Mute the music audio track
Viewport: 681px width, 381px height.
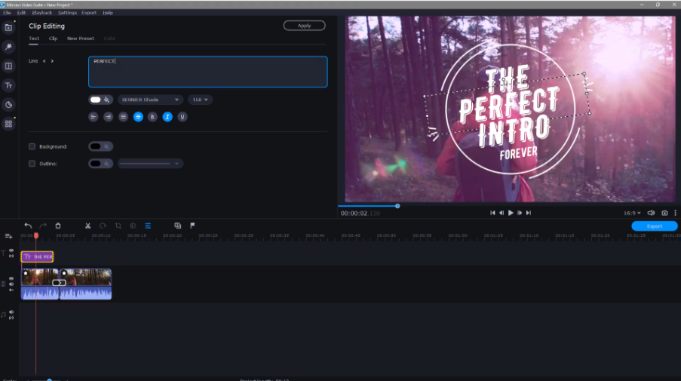click(x=11, y=312)
